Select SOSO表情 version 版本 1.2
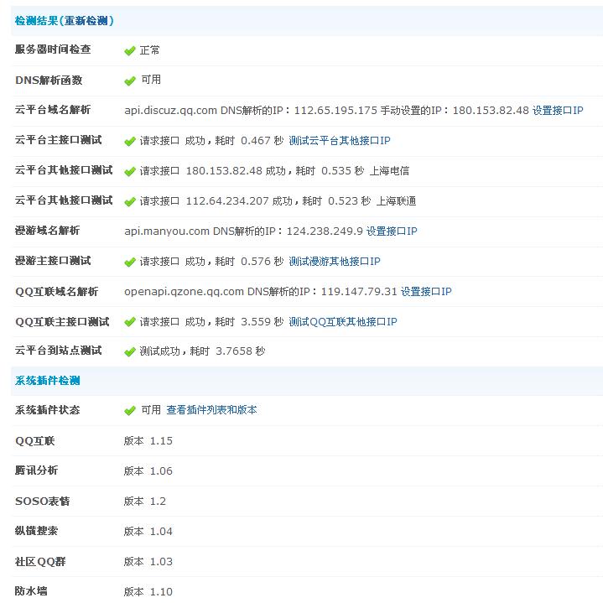603x603 pixels. tap(144, 501)
